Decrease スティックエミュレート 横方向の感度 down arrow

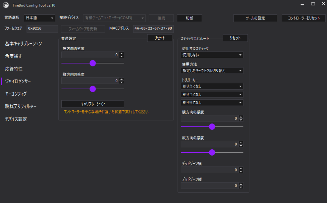click(x=241, y=120)
